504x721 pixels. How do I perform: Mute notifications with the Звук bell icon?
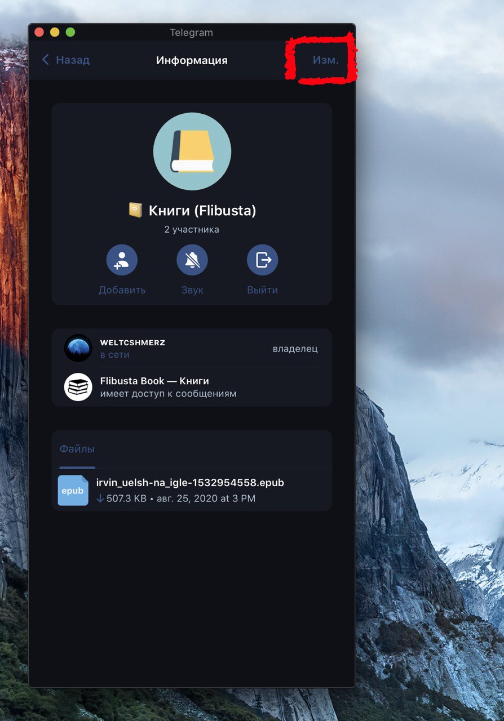[x=192, y=260]
